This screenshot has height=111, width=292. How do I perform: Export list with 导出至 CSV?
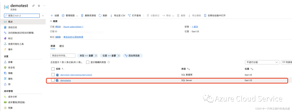[118, 16]
